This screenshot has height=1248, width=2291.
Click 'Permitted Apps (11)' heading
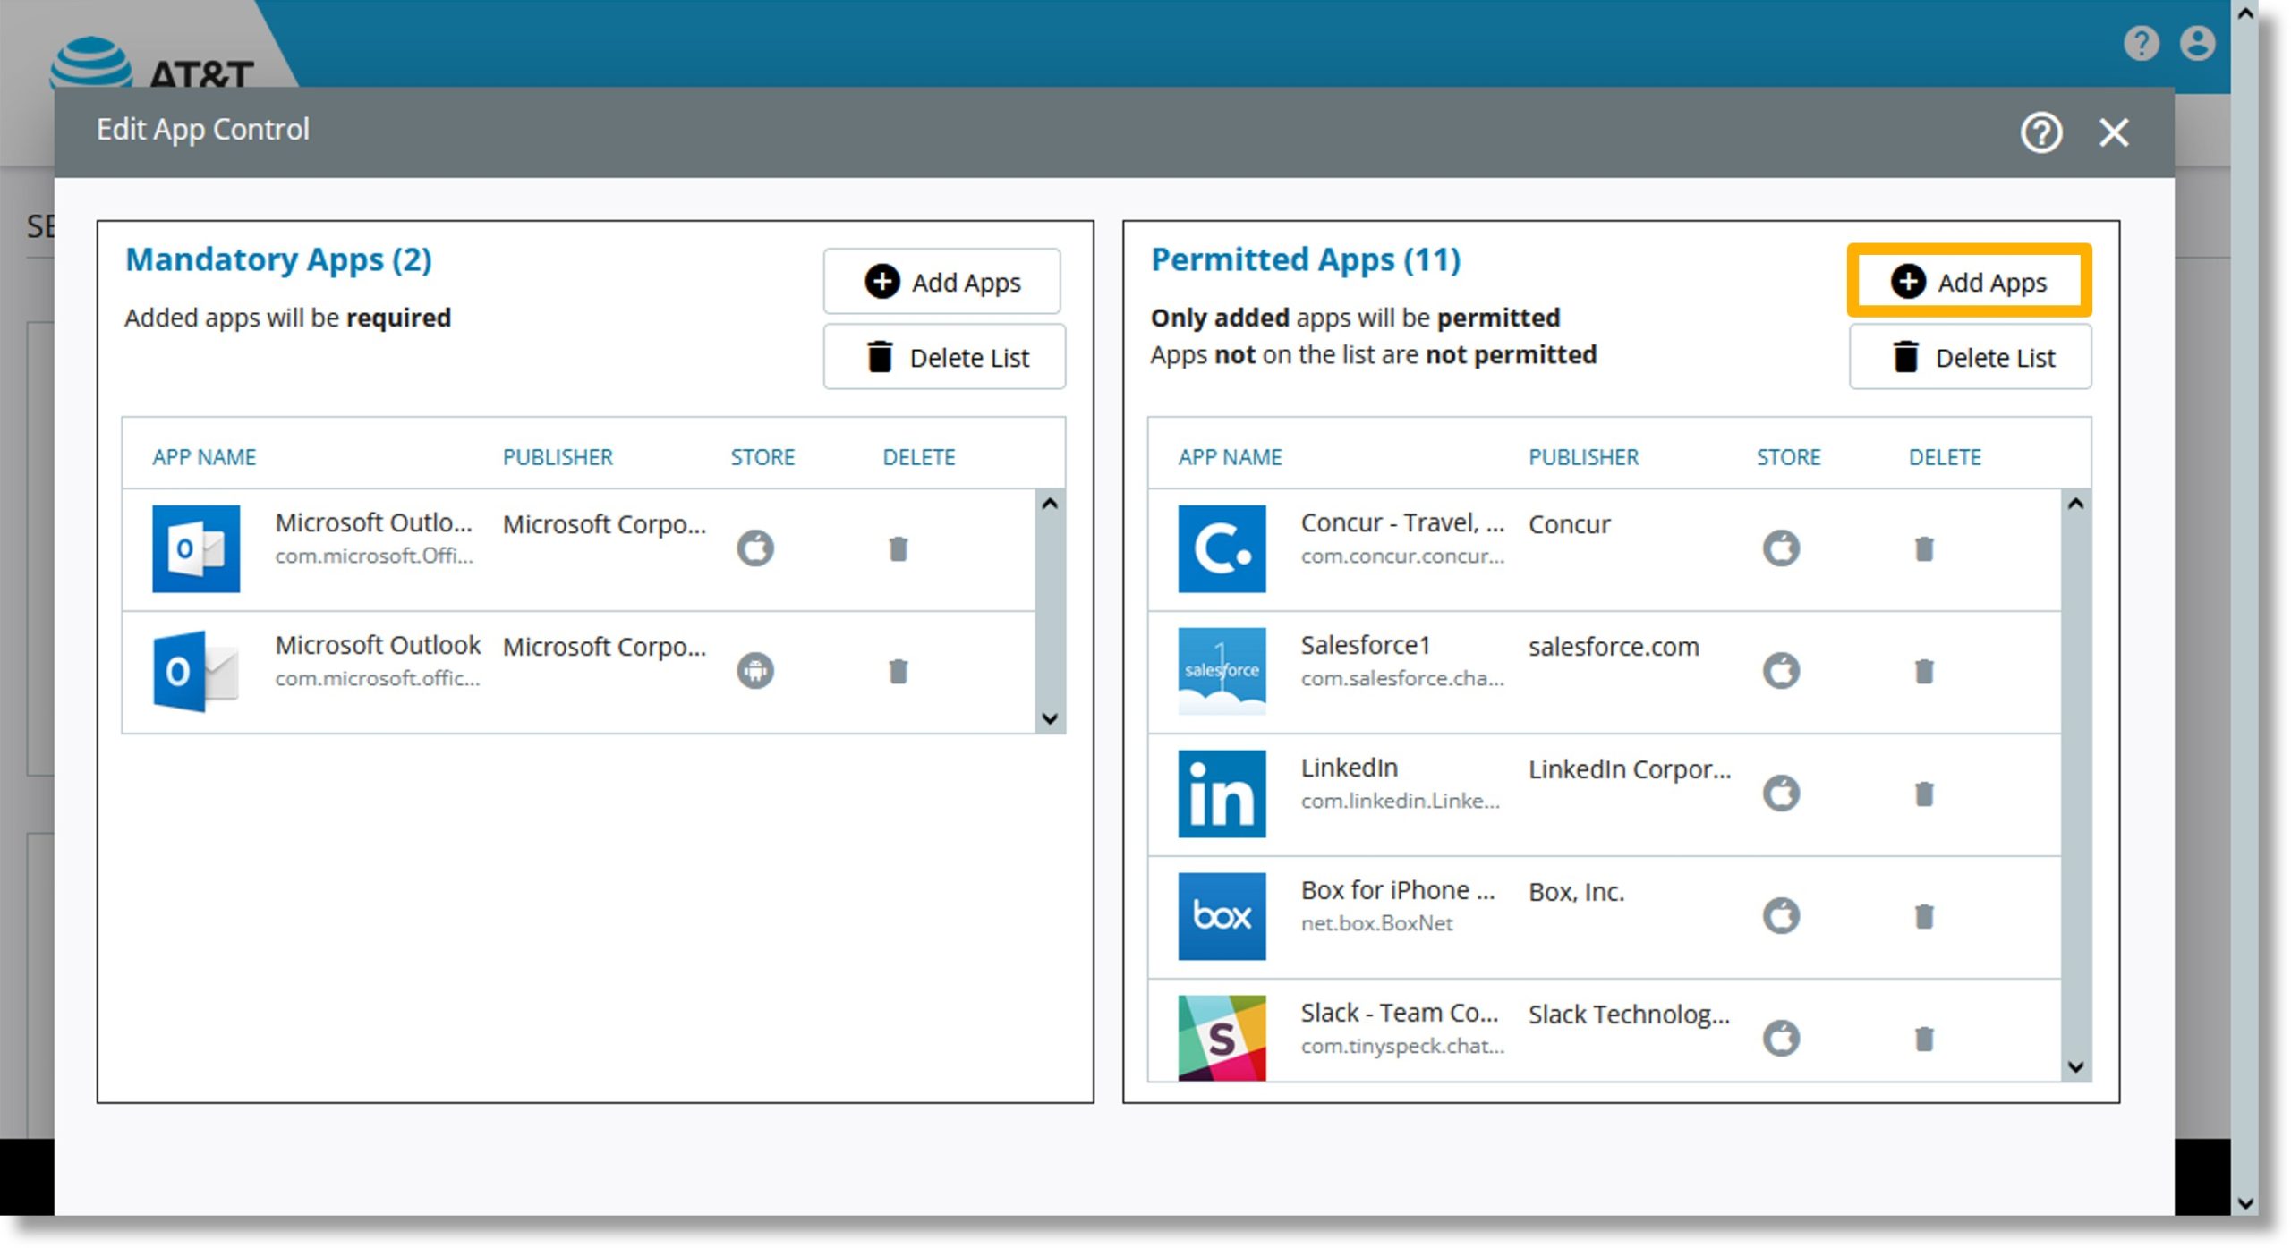[x=1306, y=259]
